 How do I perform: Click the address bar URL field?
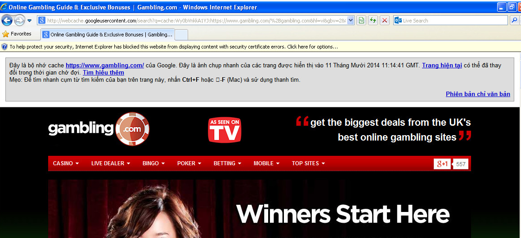click(x=196, y=21)
